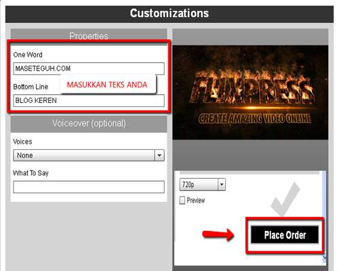Click the Place Order button
Image resolution: width=339 pixels, height=271 pixels.
[x=285, y=235]
